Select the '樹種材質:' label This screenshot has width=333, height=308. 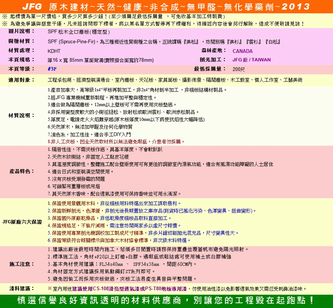21,41
